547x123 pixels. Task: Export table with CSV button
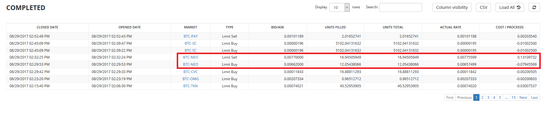pyautogui.click(x=483, y=7)
